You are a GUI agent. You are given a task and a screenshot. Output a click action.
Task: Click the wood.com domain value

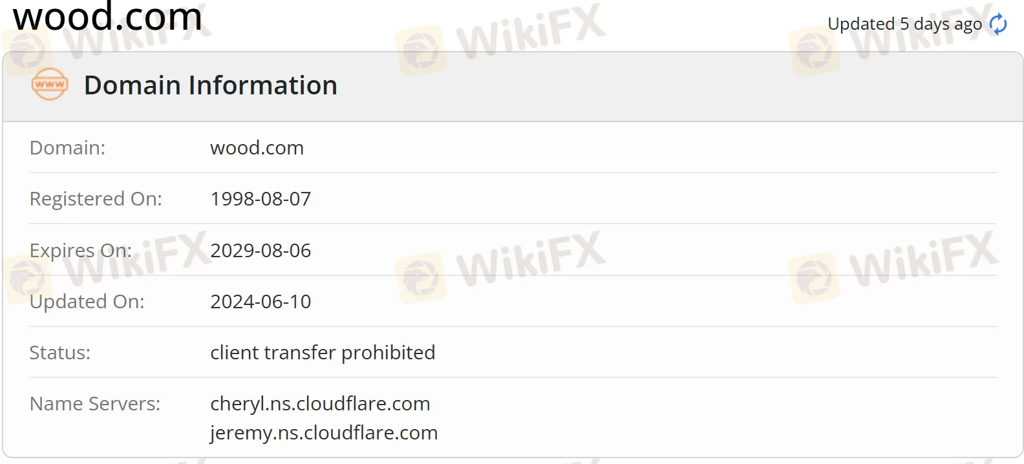click(257, 148)
